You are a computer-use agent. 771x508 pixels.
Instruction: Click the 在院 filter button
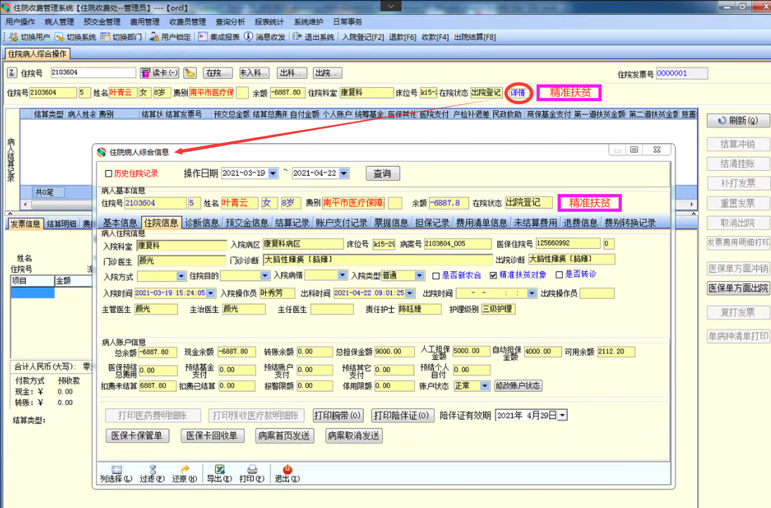click(x=218, y=73)
